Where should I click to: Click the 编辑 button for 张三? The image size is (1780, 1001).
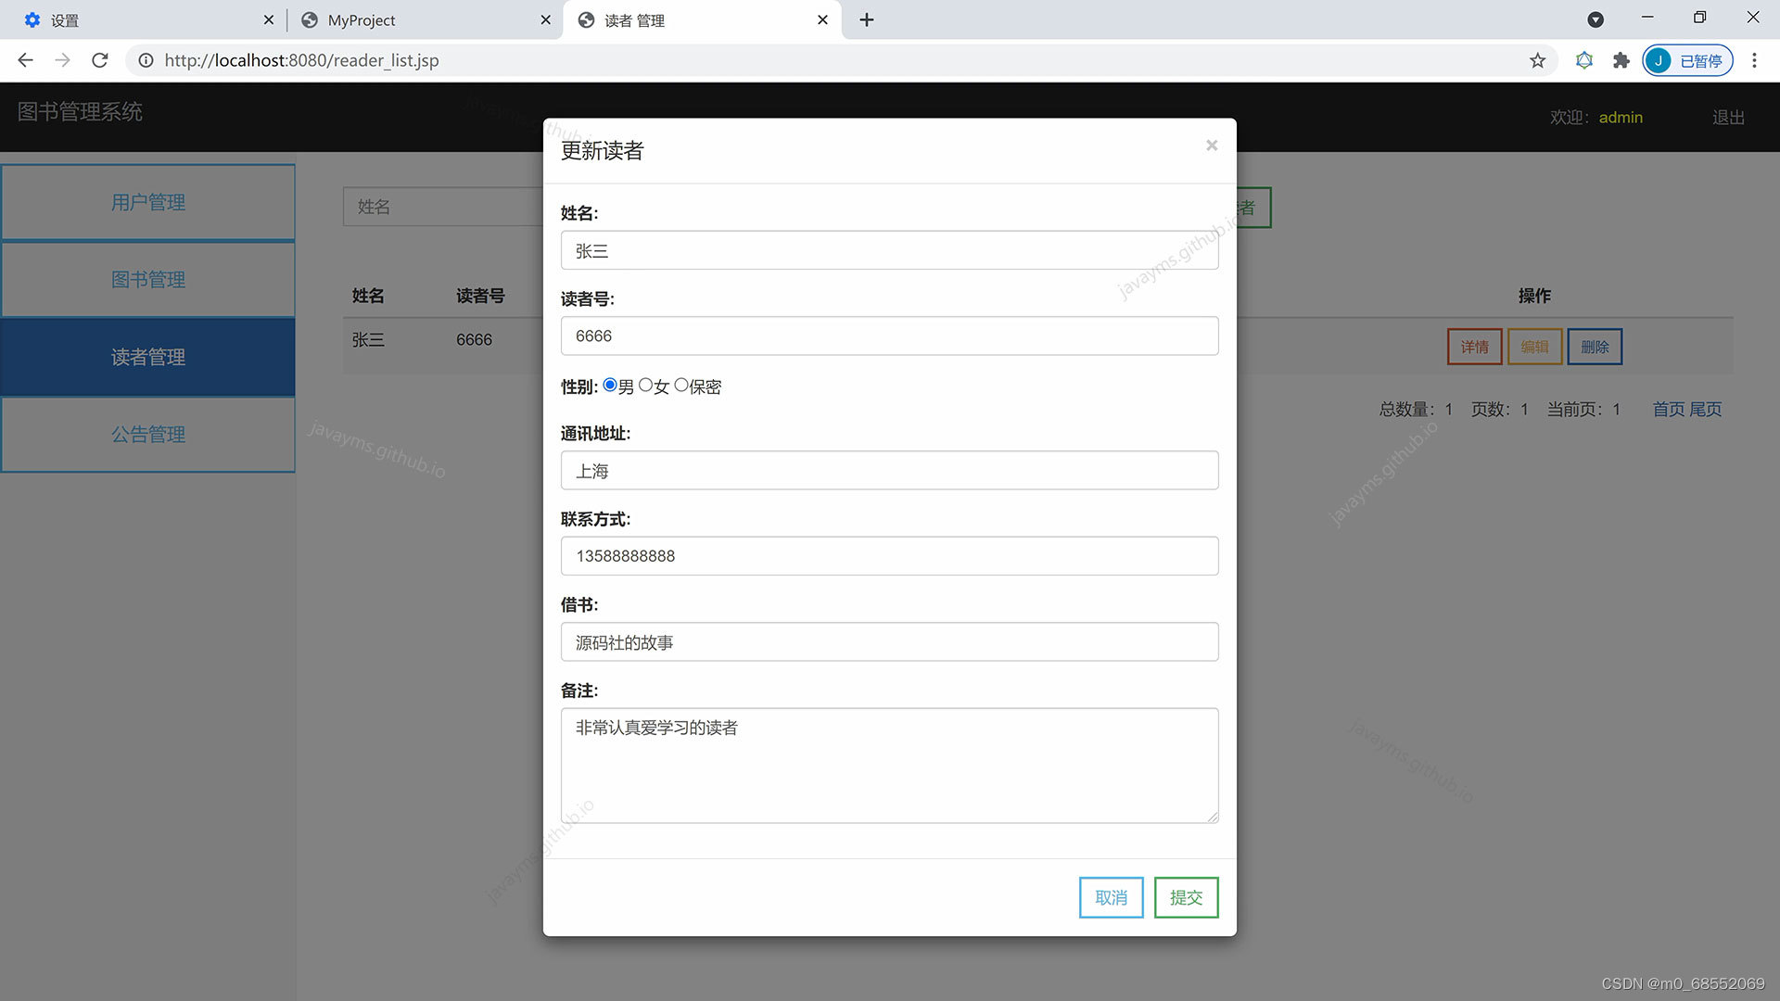[x=1534, y=347]
